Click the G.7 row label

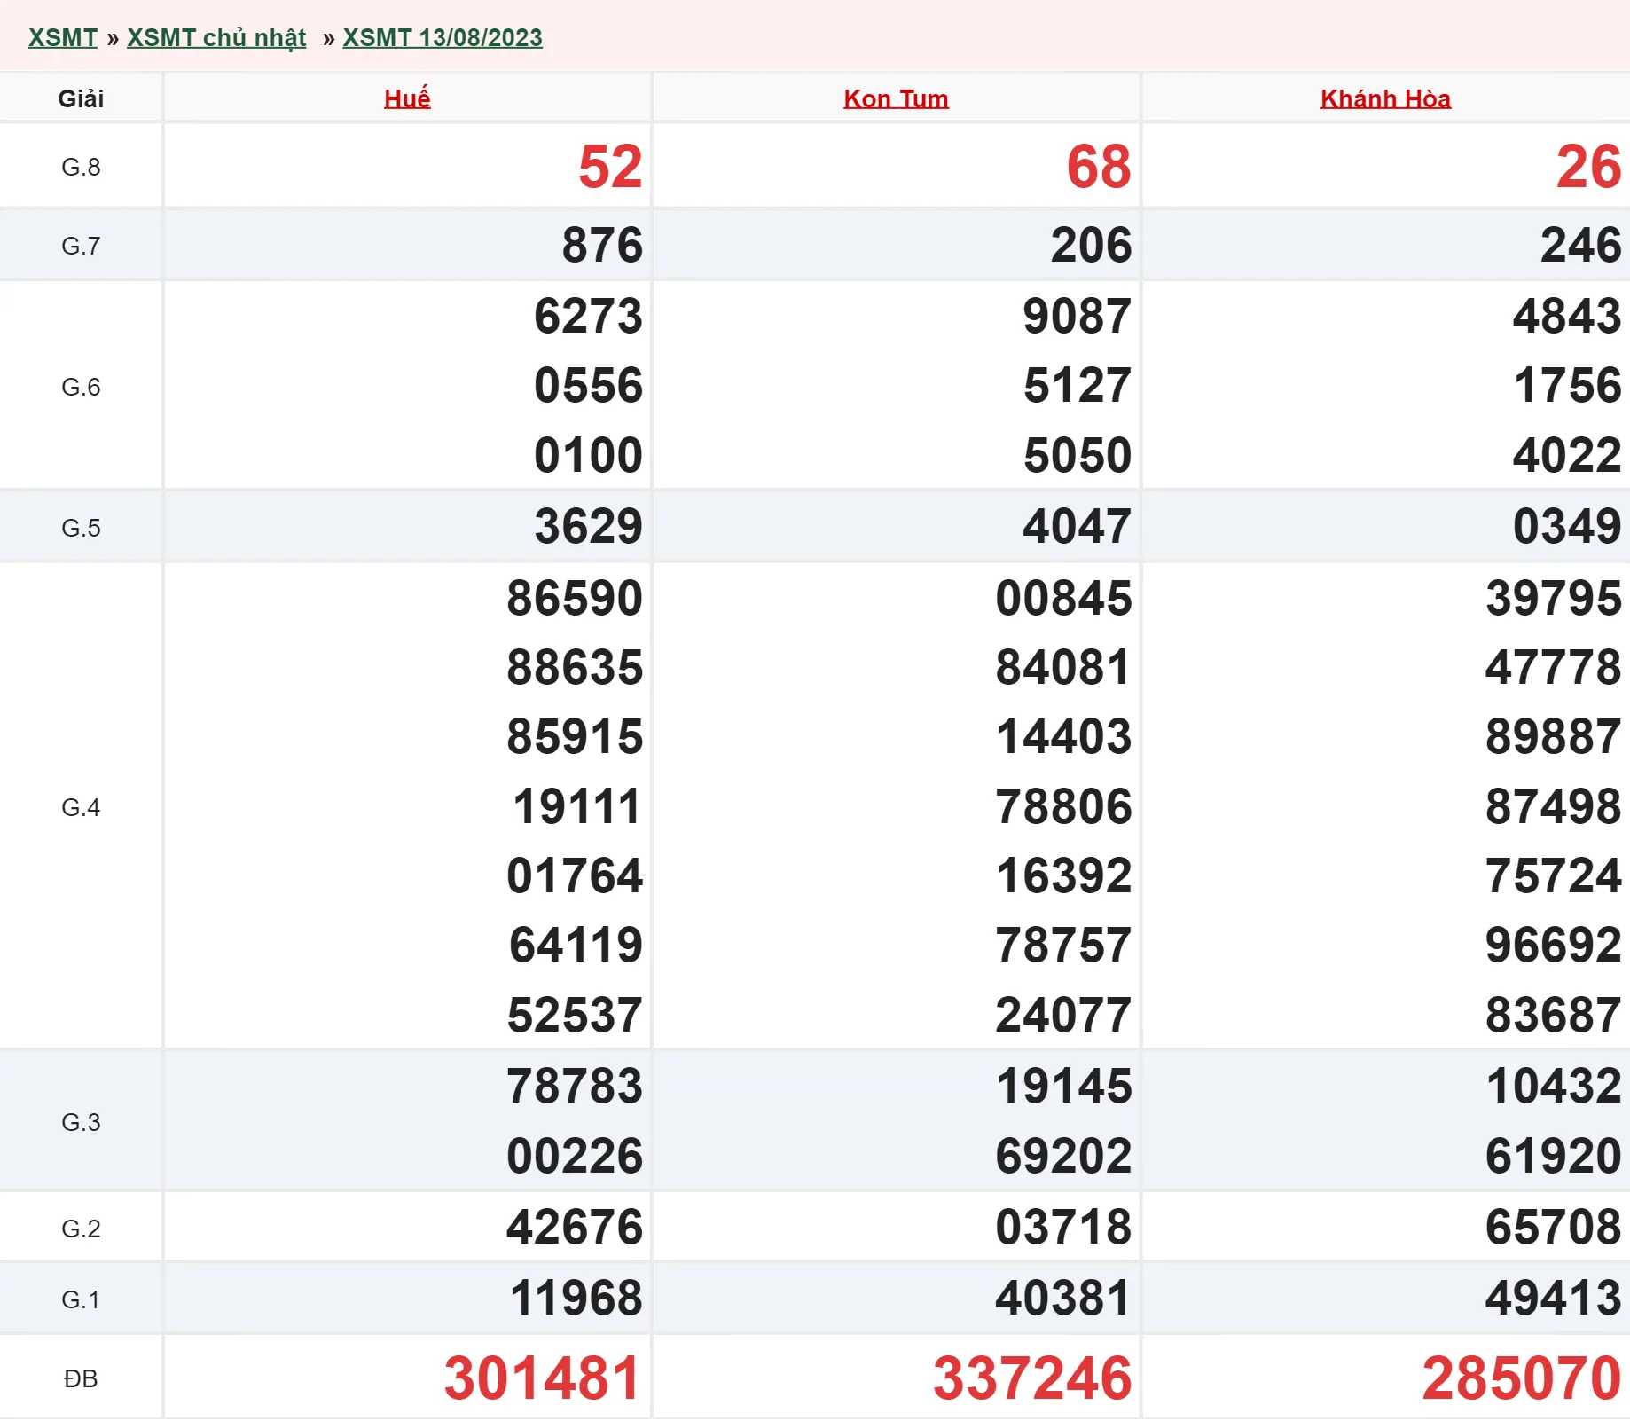[81, 246]
